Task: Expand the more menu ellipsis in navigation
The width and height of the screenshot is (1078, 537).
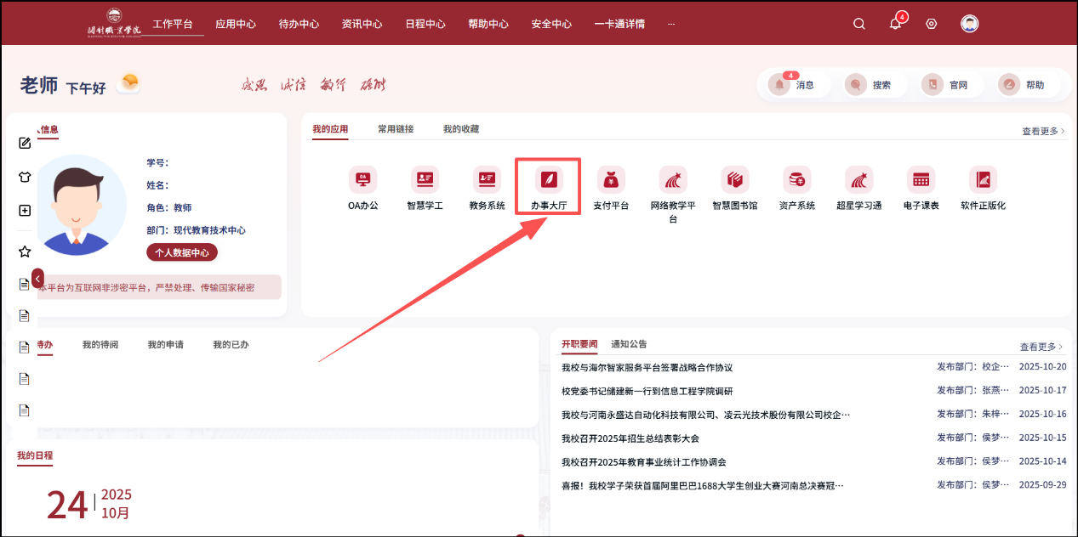Action: point(671,24)
